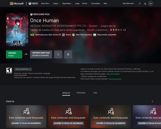Expand the Más menu in navbar

tap(106, 3)
